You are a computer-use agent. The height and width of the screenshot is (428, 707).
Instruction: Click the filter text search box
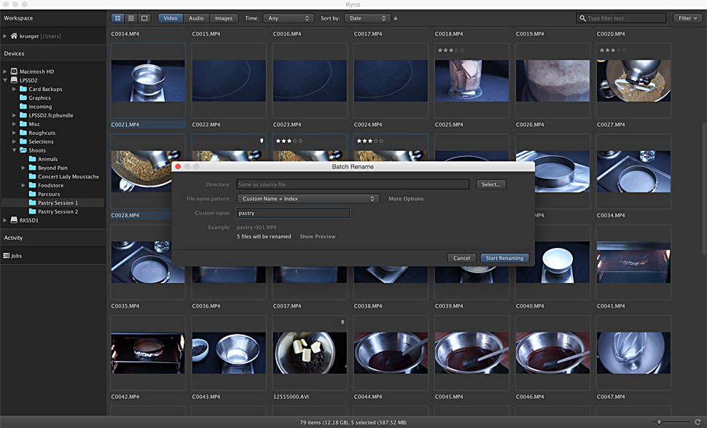[x=621, y=18]
